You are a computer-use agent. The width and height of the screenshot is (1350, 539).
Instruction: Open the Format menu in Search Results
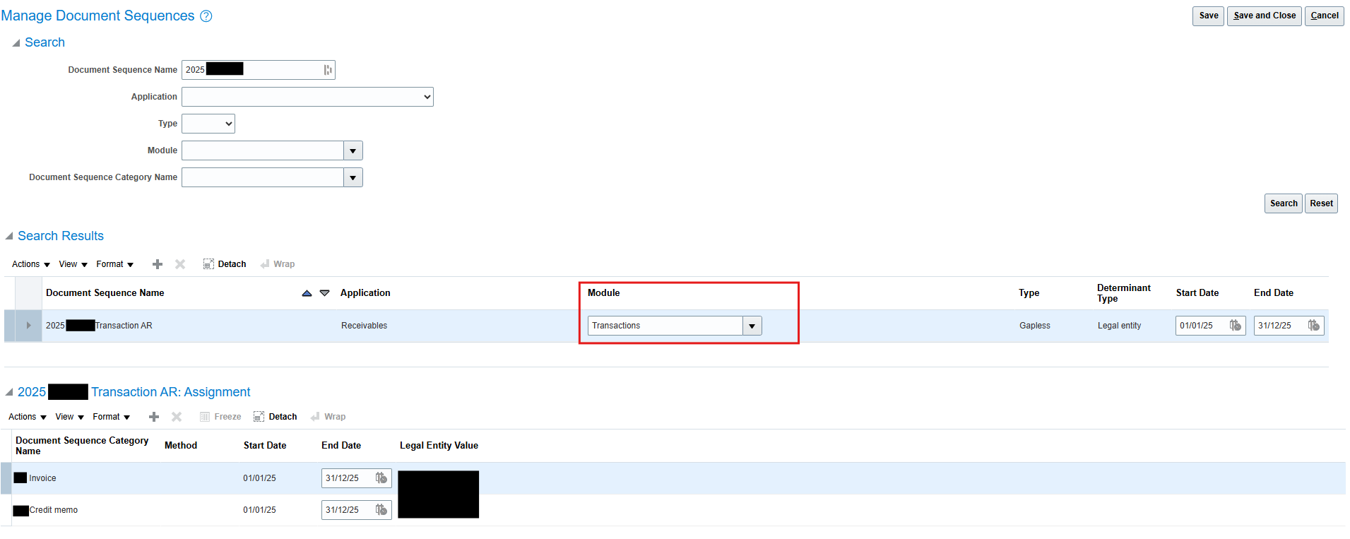point(115,264)
